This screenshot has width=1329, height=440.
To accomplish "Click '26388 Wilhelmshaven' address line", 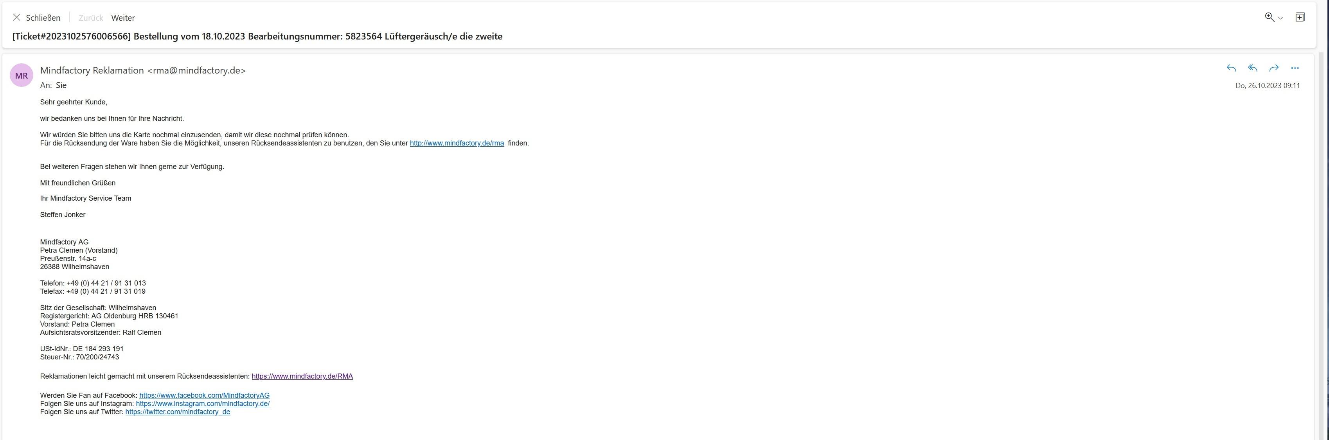I will [74, 267].
